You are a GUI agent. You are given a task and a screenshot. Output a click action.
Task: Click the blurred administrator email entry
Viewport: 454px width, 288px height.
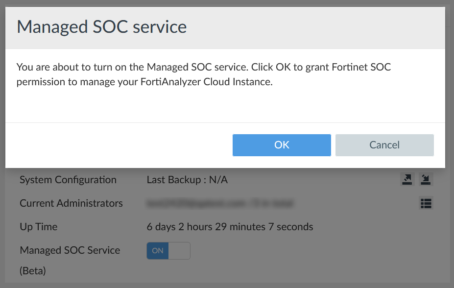coord(219,203)
